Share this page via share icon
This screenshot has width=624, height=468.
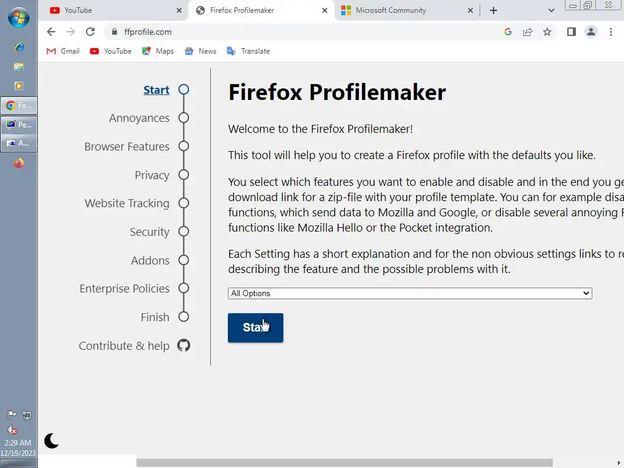tap(528, 32)
